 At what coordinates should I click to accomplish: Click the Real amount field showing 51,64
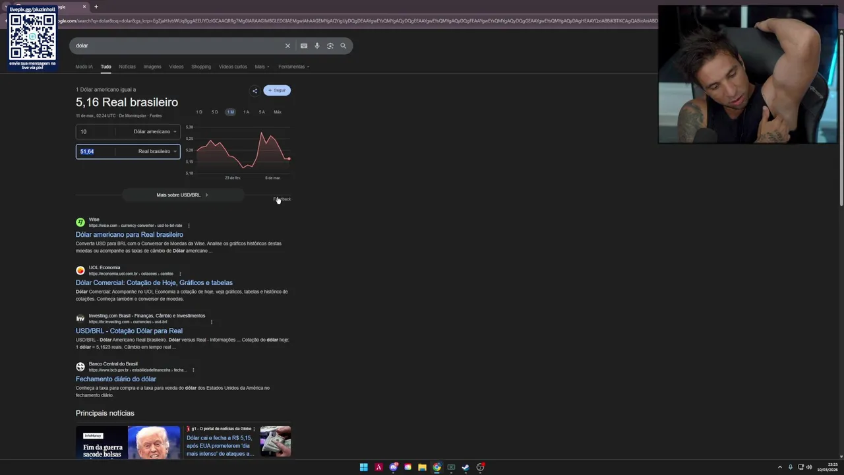pyautogui.click(x=96, y=151)
